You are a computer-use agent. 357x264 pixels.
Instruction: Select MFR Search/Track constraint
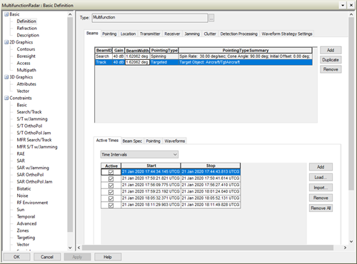(x=34, y=140)
